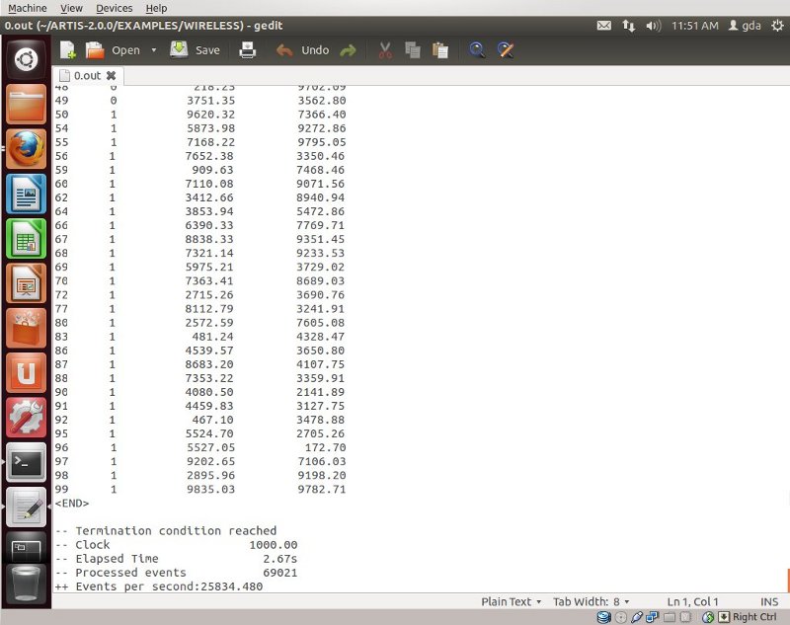
Task: Paste from clipboard using toolbar icon
Action: click(x=440, y=50)
